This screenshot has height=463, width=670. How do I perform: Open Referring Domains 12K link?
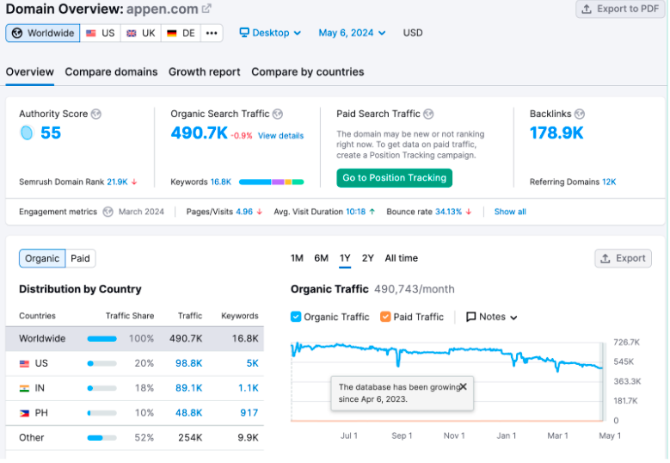pyautogui.click(x=609, y=182)
